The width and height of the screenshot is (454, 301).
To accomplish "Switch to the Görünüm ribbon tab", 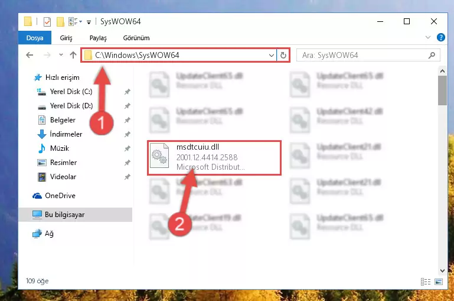I will coord(136,38).
